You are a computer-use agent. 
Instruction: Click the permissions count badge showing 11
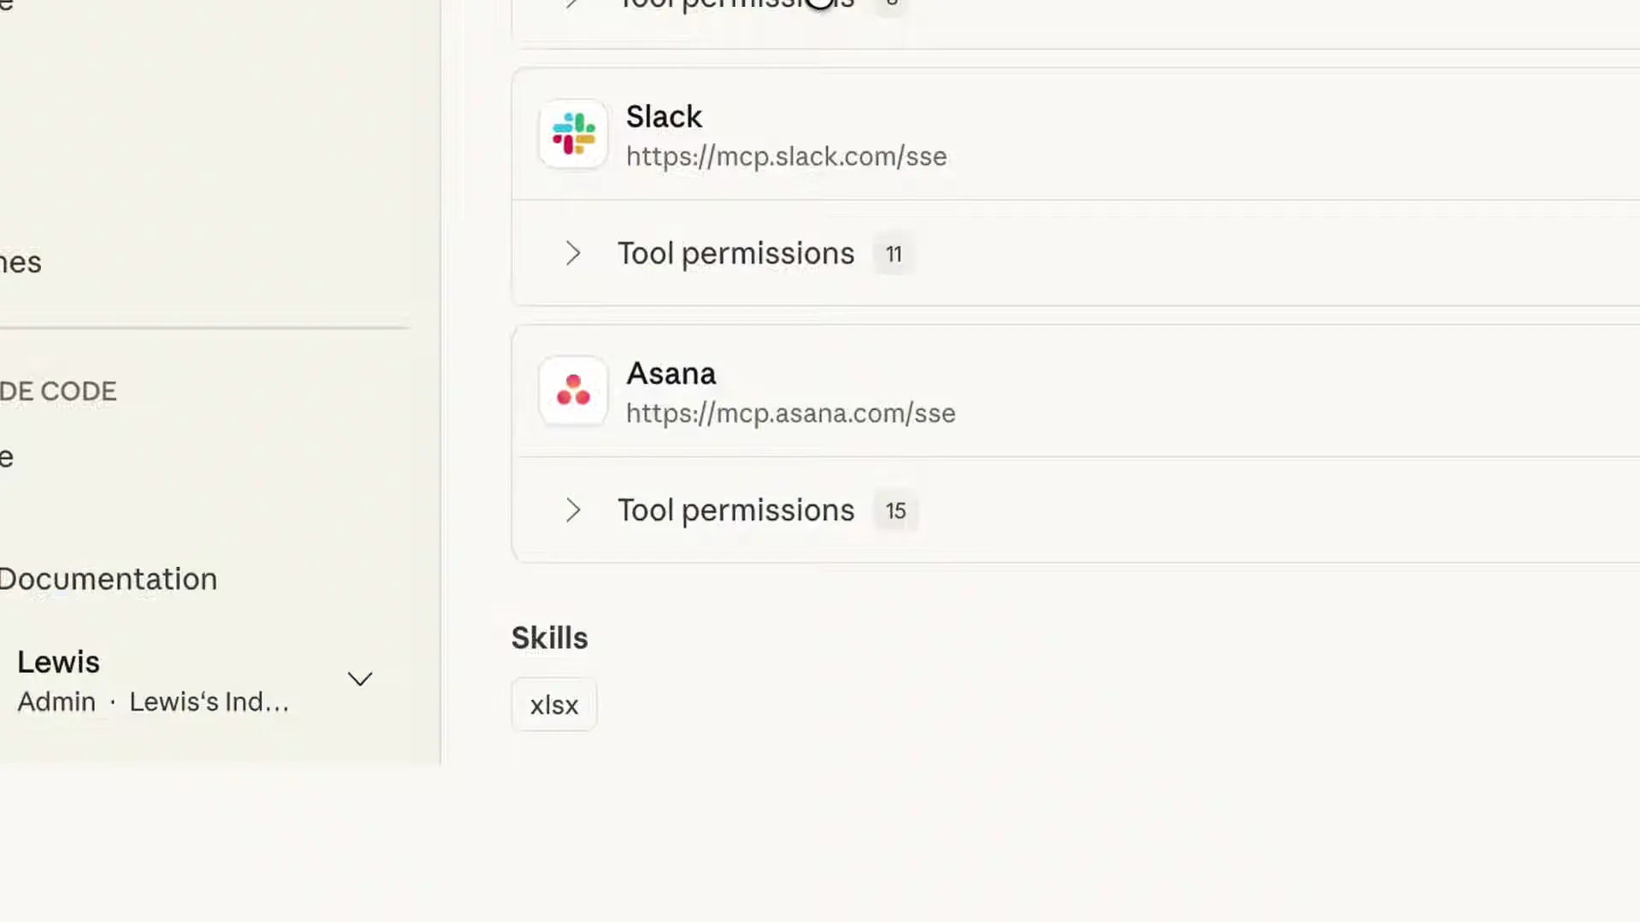[x=893, y=254]
